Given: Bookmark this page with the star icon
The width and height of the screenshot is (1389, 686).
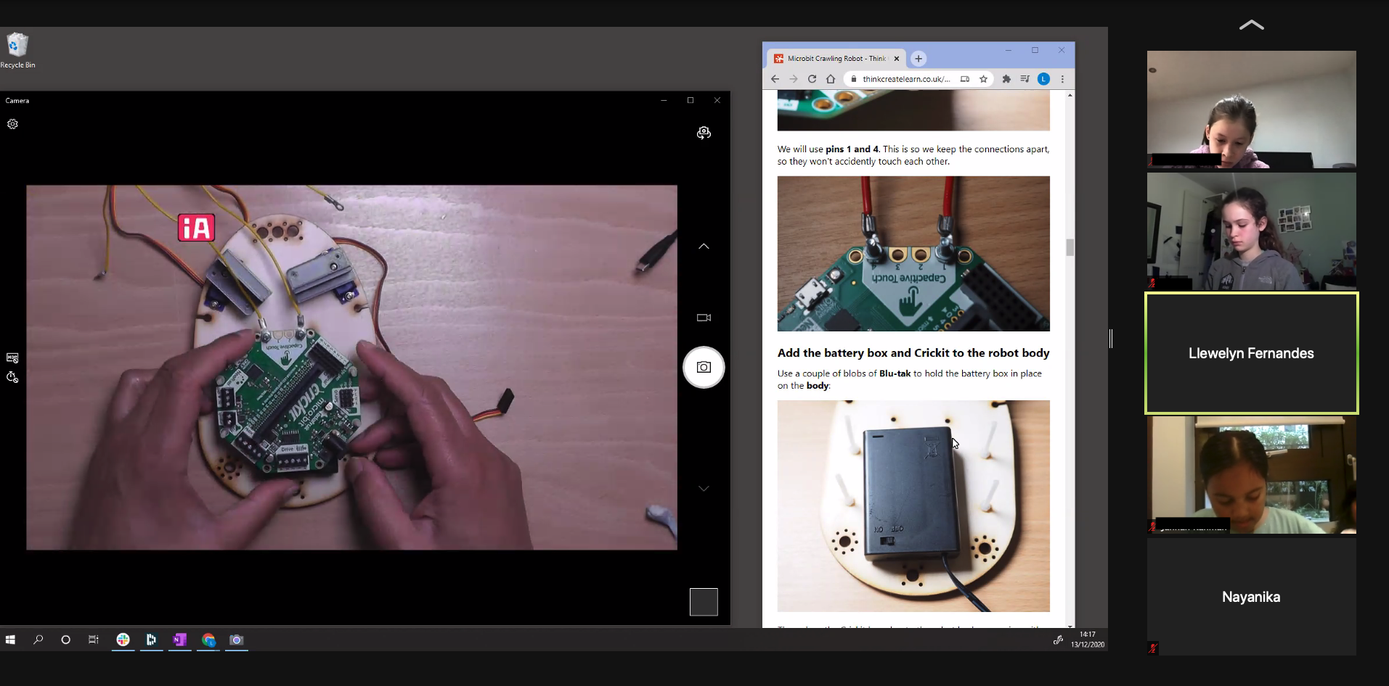Looking at the screenshot, I should 983,79.
